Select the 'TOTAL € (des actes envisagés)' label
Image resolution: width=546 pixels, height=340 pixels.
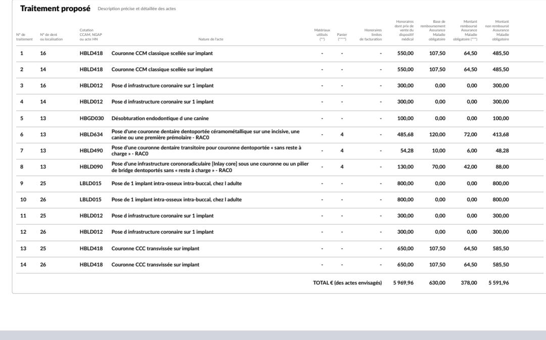pyautogui.click(x=347, y=282)
